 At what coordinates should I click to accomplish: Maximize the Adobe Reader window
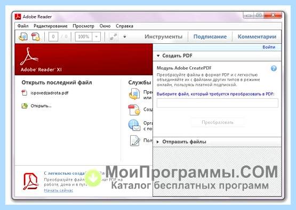(x=259, y=15)
